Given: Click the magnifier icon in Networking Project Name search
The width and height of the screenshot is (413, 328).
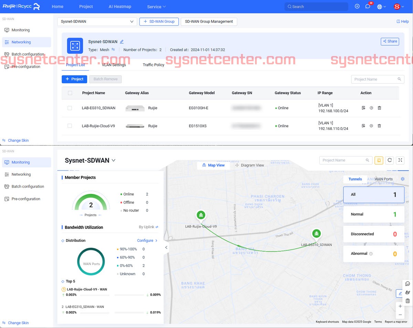Looking at the screenshot, I should pos(399,79).
